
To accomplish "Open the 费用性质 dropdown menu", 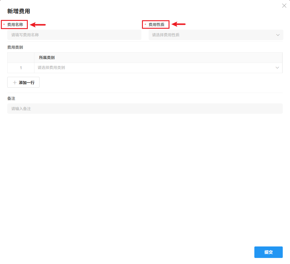I will click(x=215, y=35).
